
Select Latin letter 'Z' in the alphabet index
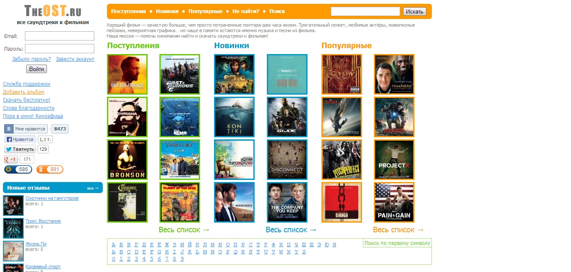point(304,252)
